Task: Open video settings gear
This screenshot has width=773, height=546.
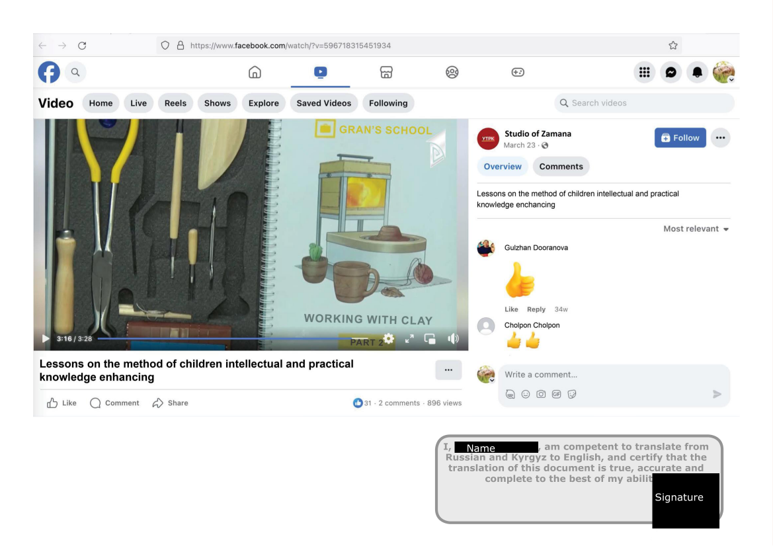Action: pyautogui.click(x=388, y=338)
